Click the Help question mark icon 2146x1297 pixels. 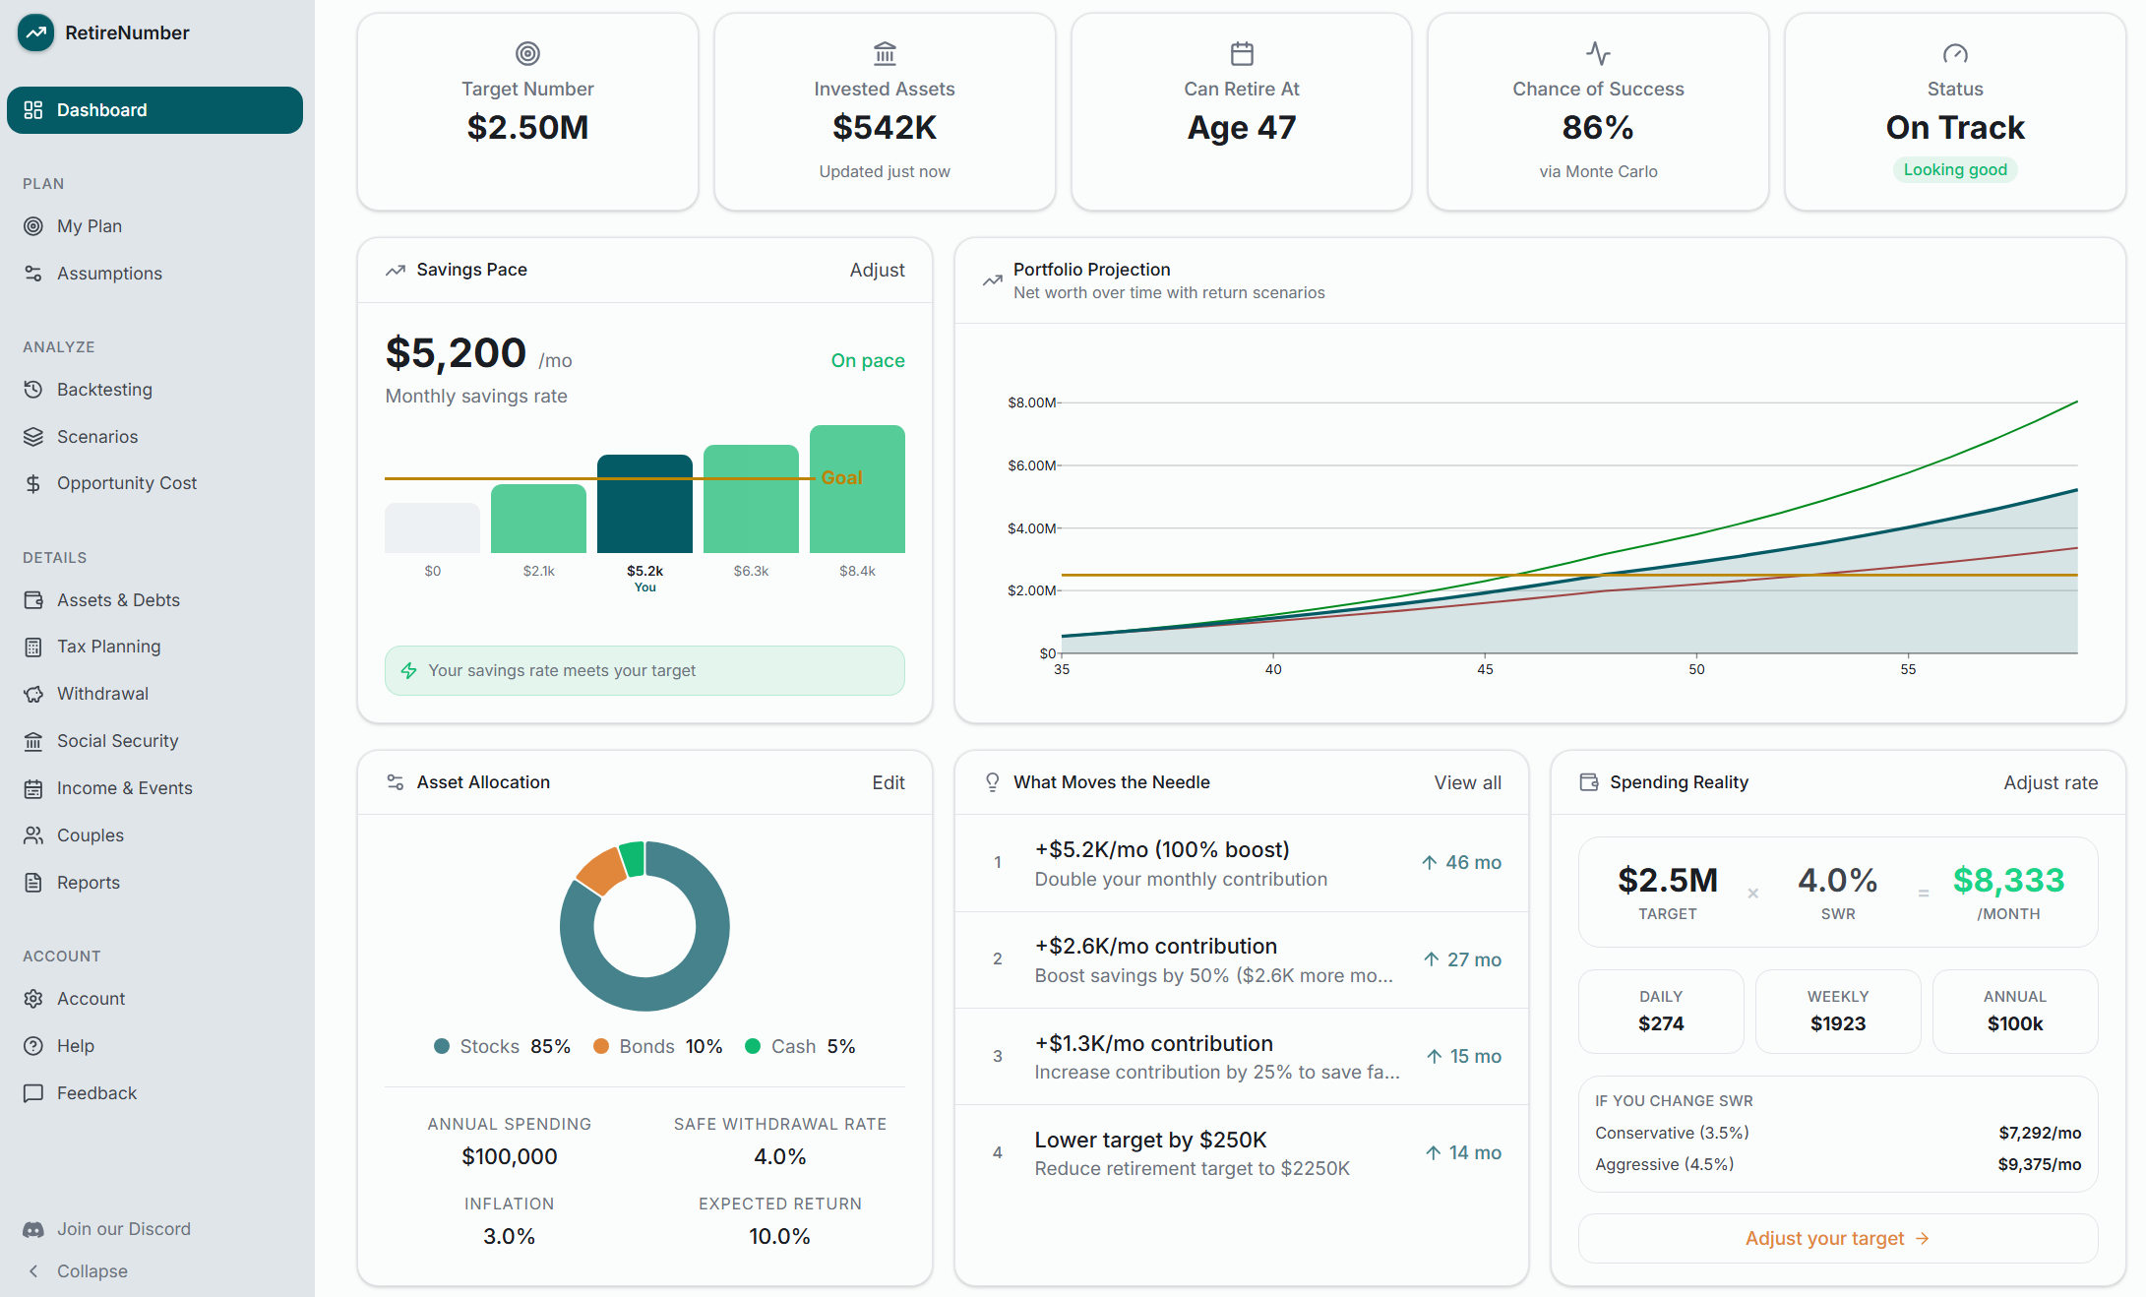pyautogui.click(x=33, y=1046)
